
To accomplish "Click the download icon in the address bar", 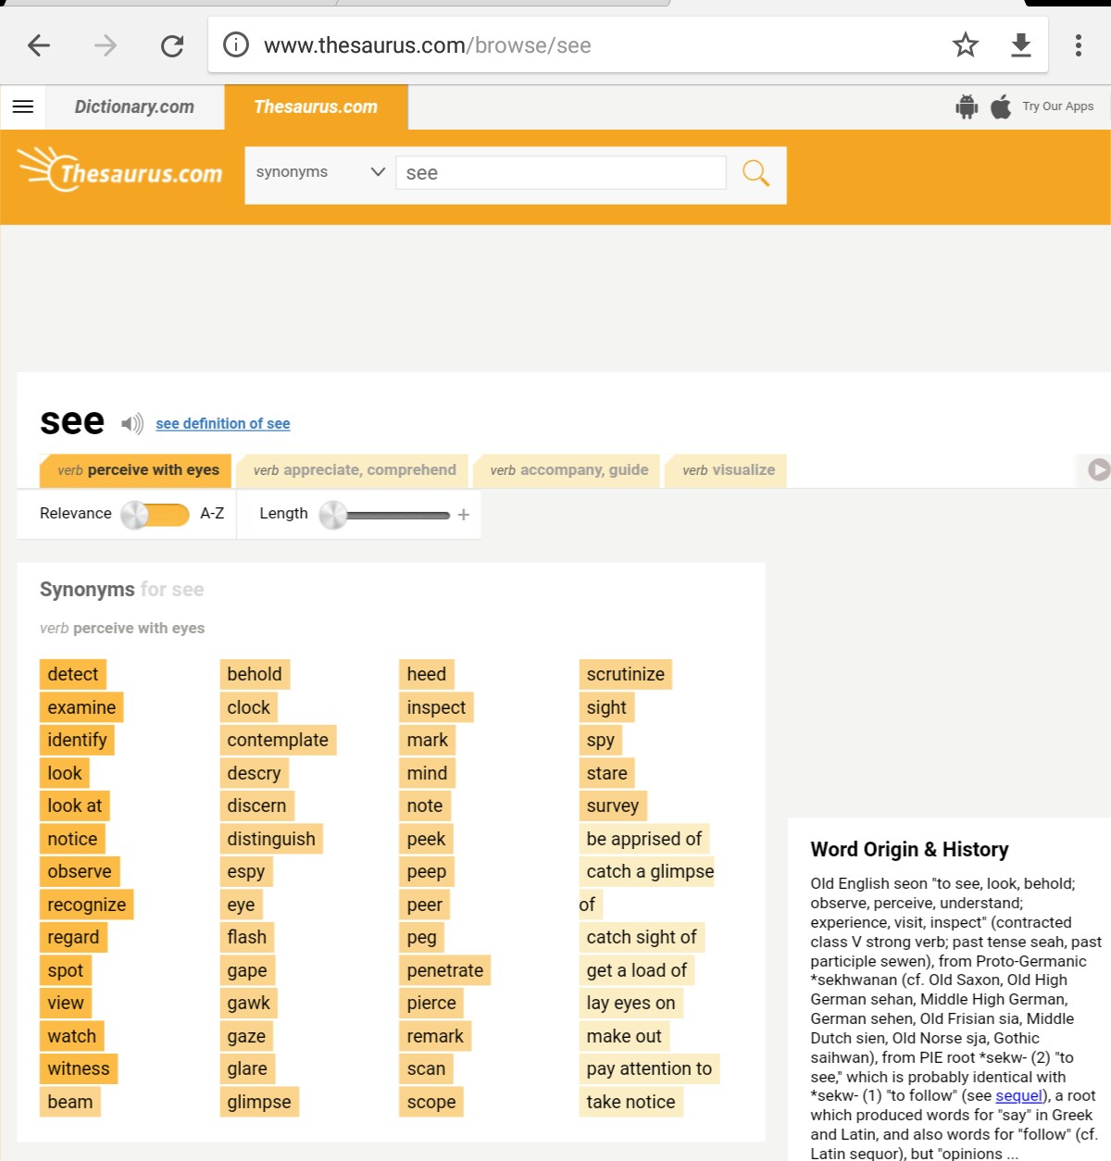I will [x=1021, y=44].
